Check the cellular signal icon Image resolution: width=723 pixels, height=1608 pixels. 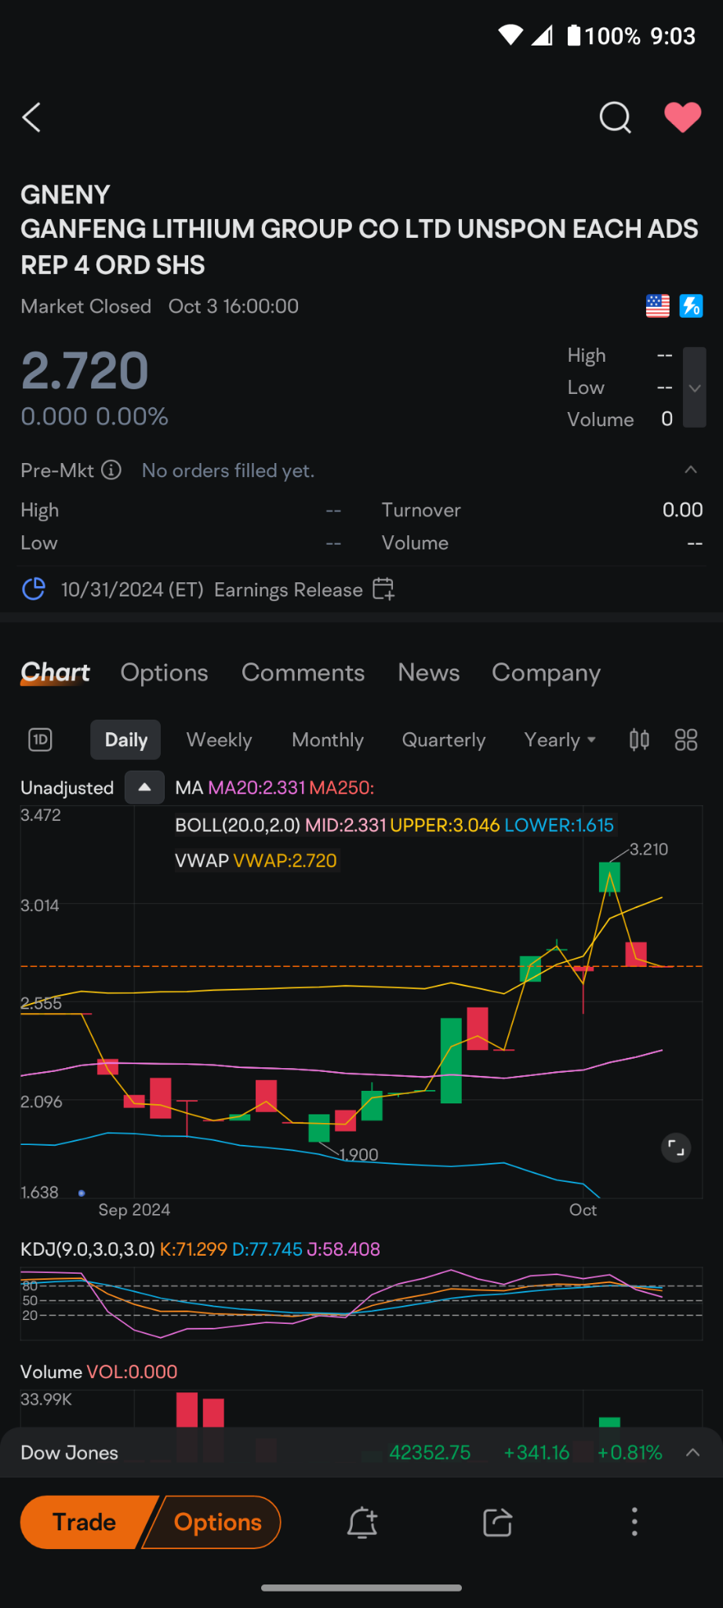[542, 35]
